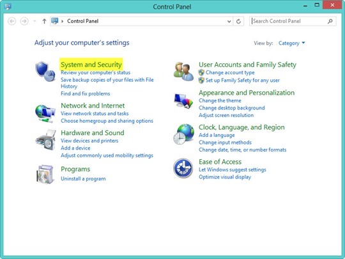Click the Control Panel icon in the address bar
Viewport: 345px width, 259px height.
[55, 21]
